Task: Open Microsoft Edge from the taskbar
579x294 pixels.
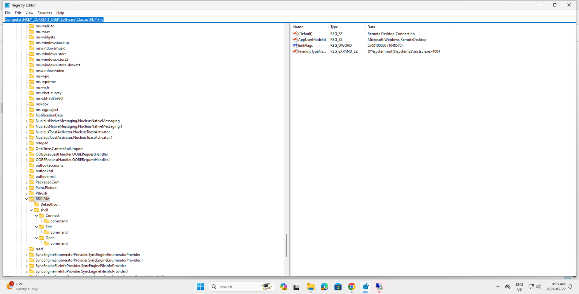Action: pos(324,286)
